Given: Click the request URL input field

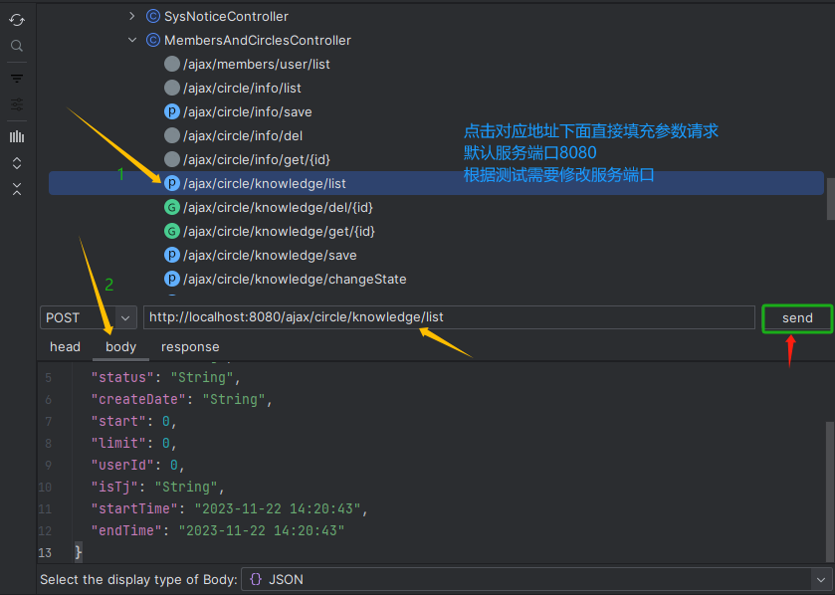Looking at the screenshot, I should click(x=448, y=316).
